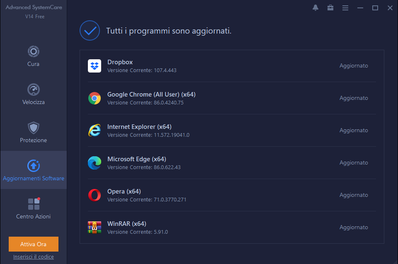
Task: Click the Internet Explorer icon
Action: pyautogui.click(x=95, y=131)
